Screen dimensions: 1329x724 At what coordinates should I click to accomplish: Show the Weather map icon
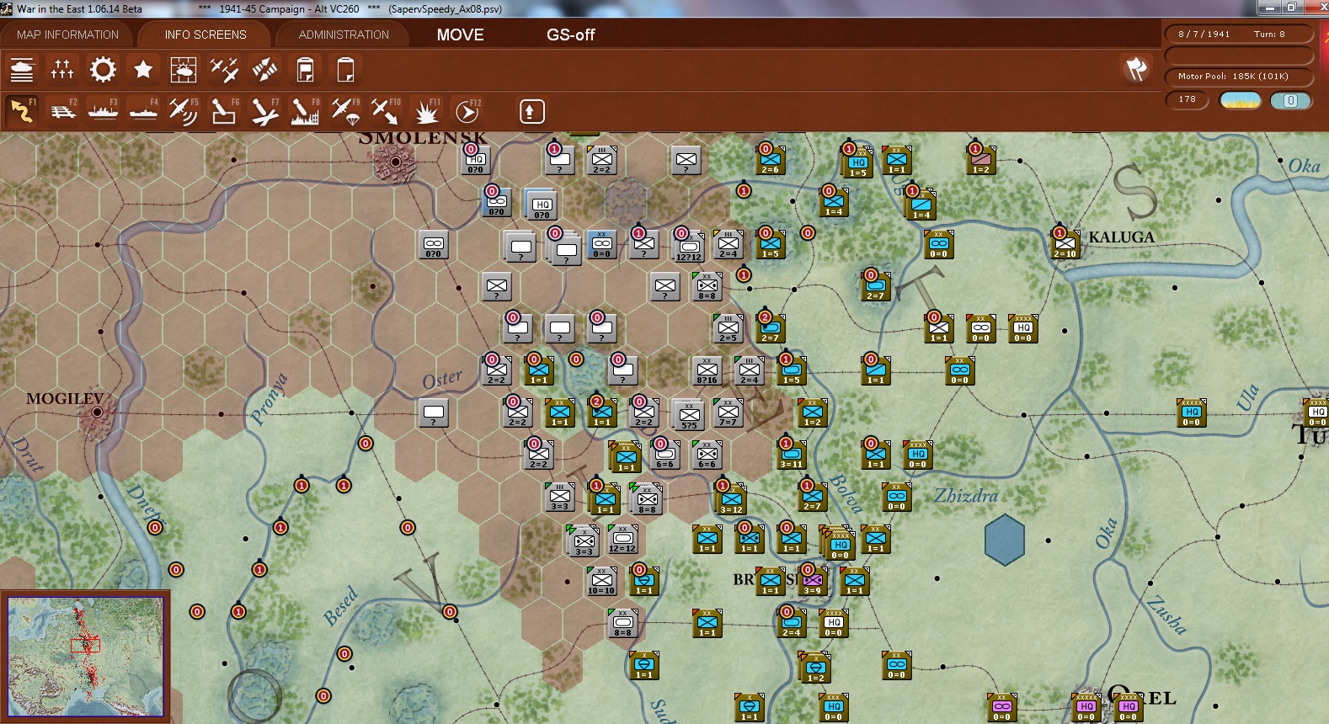(184, 70)
